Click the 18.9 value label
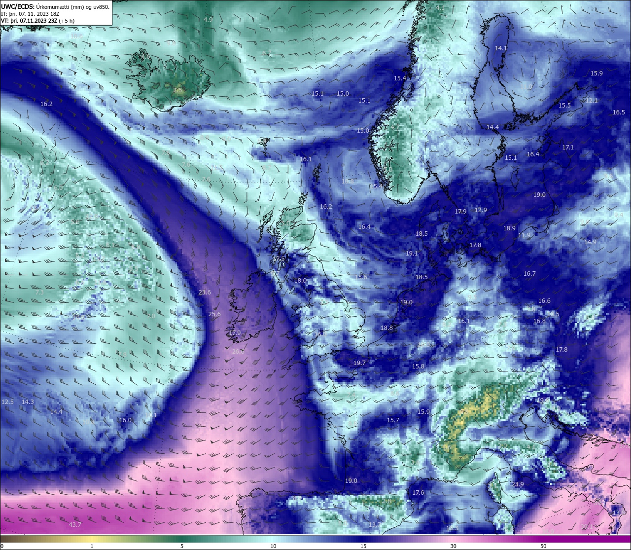 tap(509, 228)
